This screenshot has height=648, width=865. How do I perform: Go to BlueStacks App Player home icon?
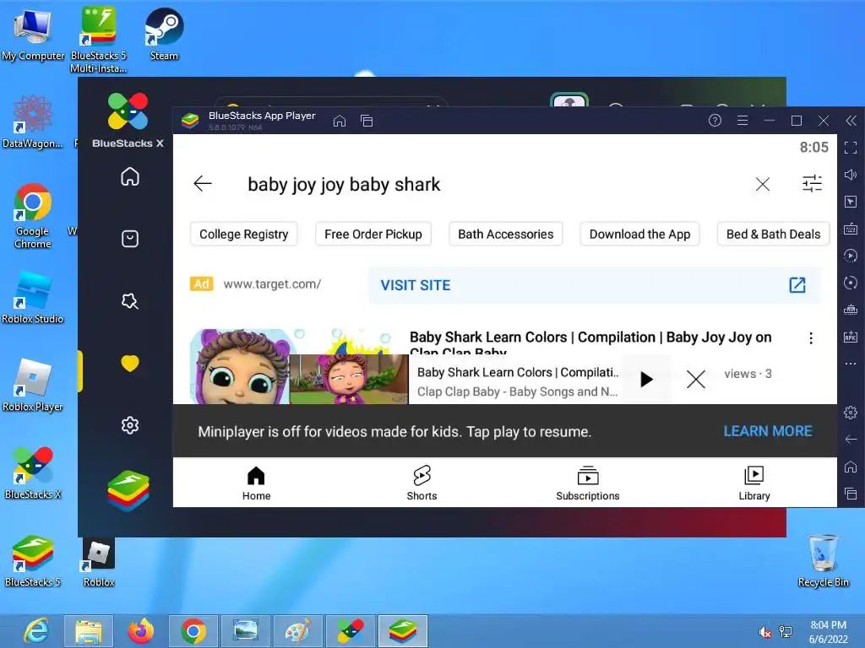[340, 121]
